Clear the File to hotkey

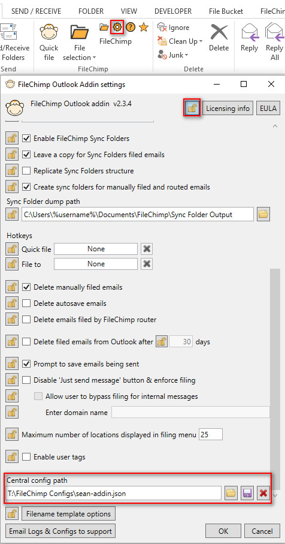coord(147,264)
